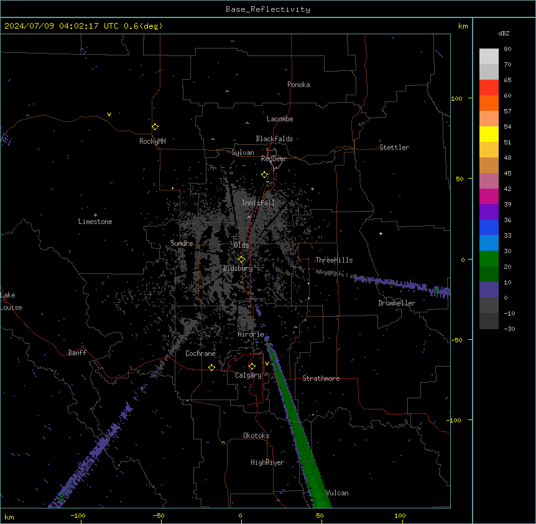The height and width of the screenshot is (524, 536).
Task: Select the magenta 39-42 dBZ legend swatch
Action: tap(489, 196)
